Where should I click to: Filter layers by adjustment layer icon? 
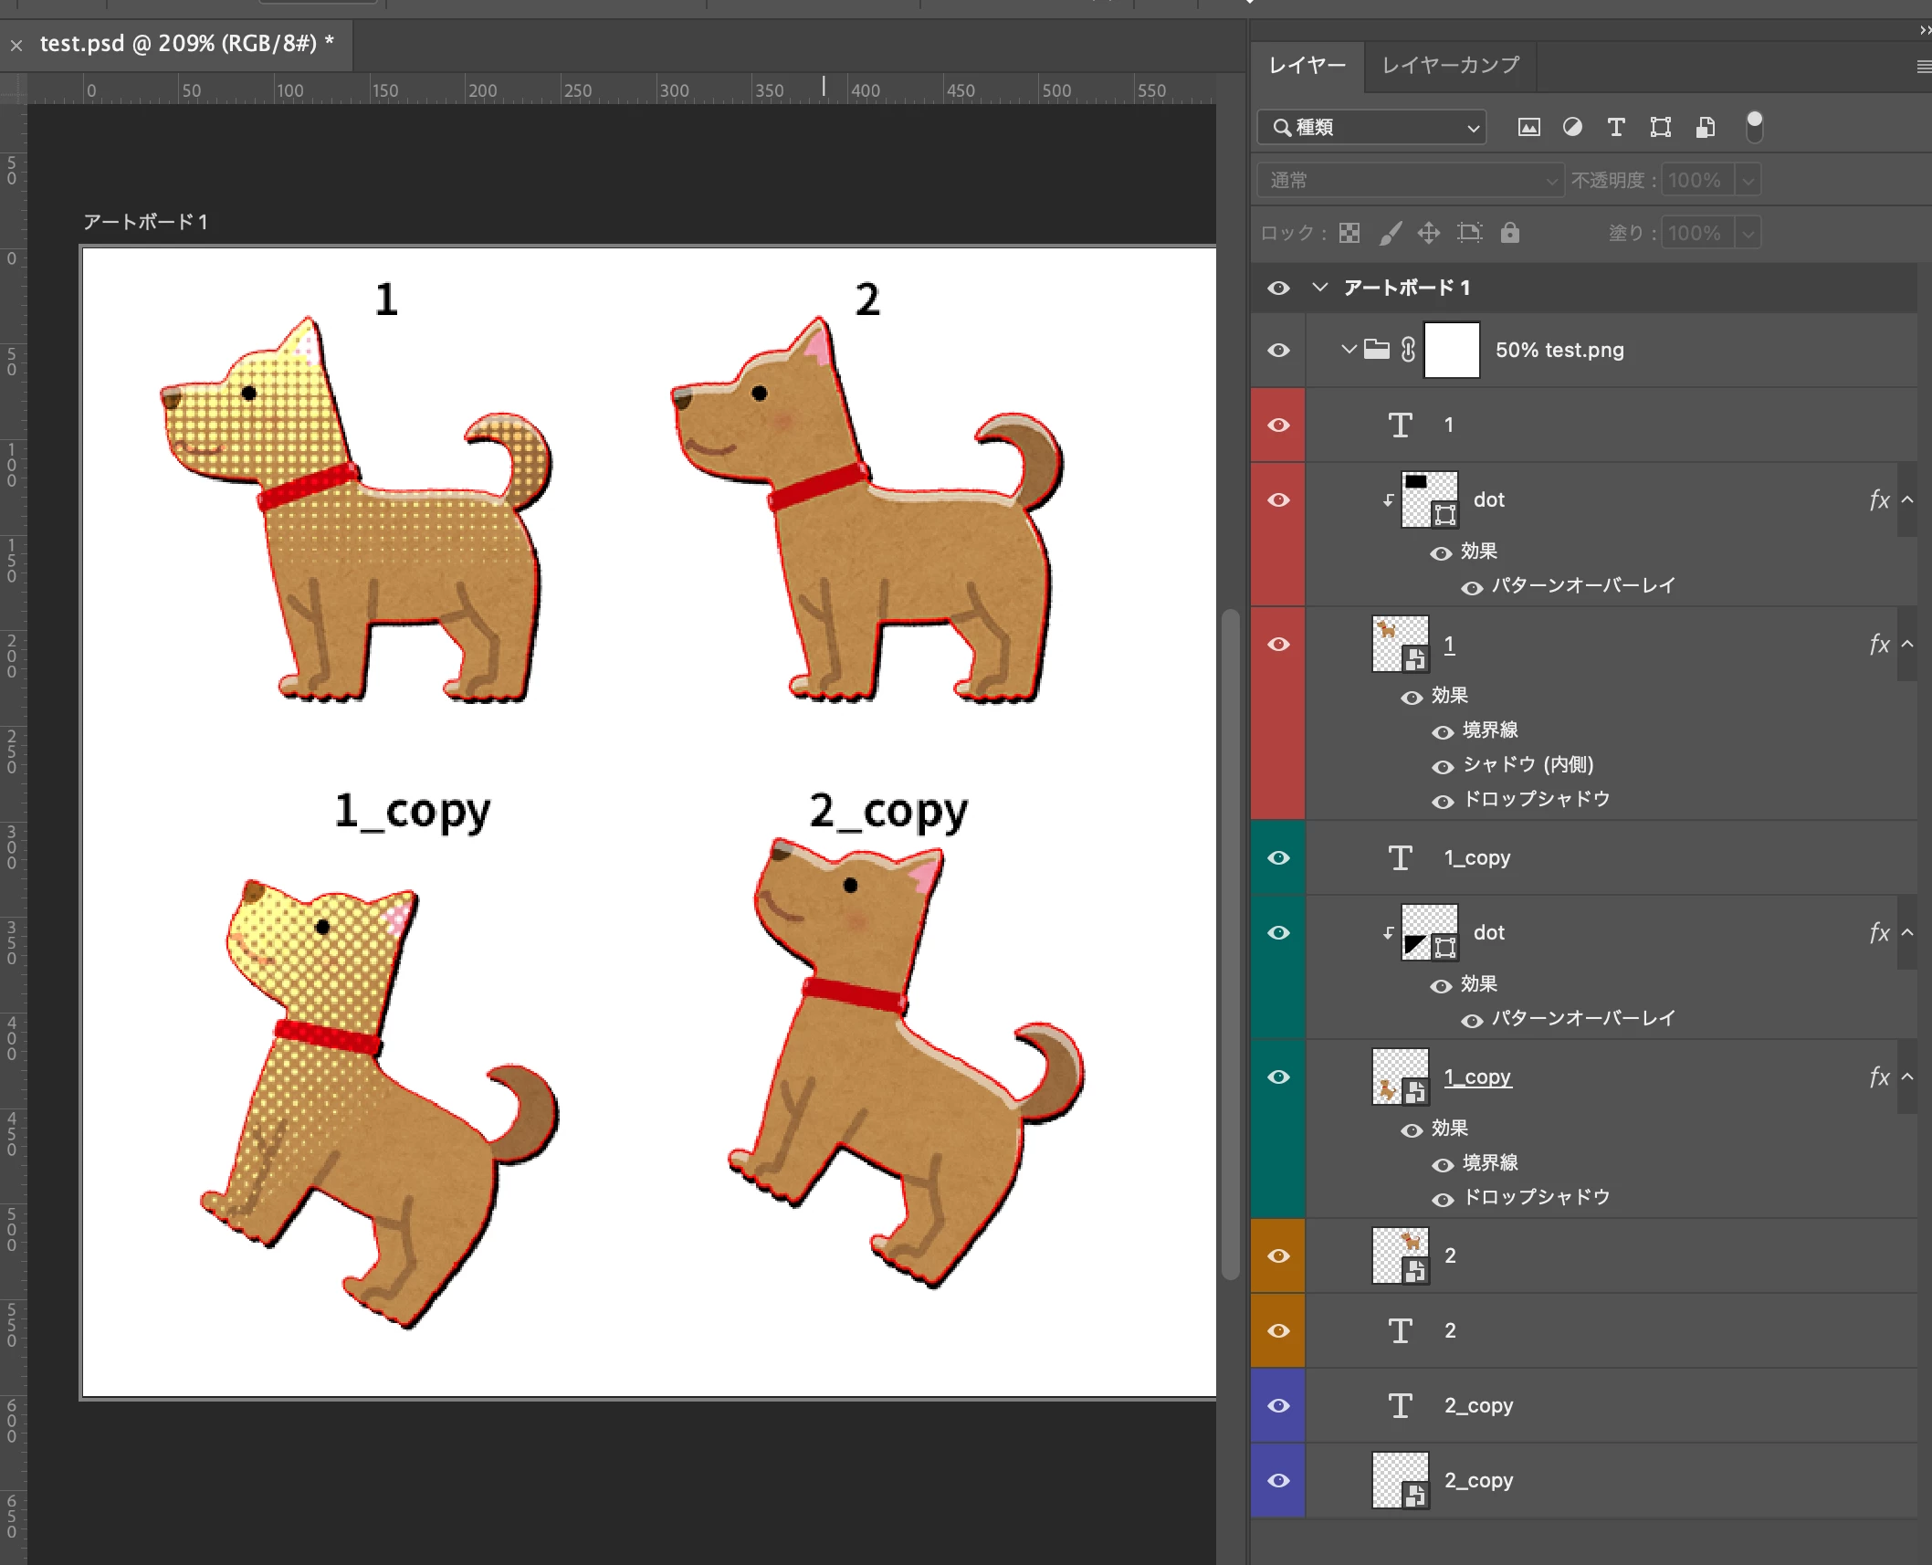tap(1572, 127)
